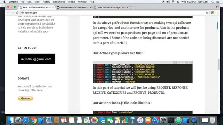Open Launchpad from the dock
223x125 pixels.
(18, 120)
